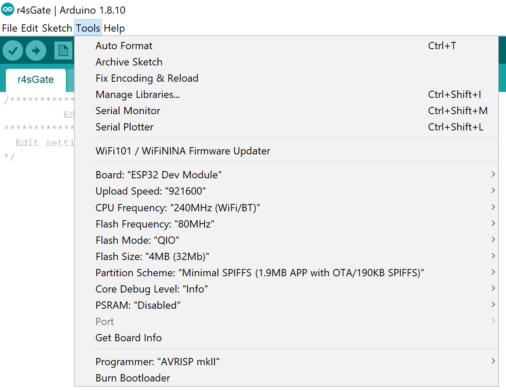
Task: Click Burn Bootloader
Action: pyautogui.click(x=133, y=378)
